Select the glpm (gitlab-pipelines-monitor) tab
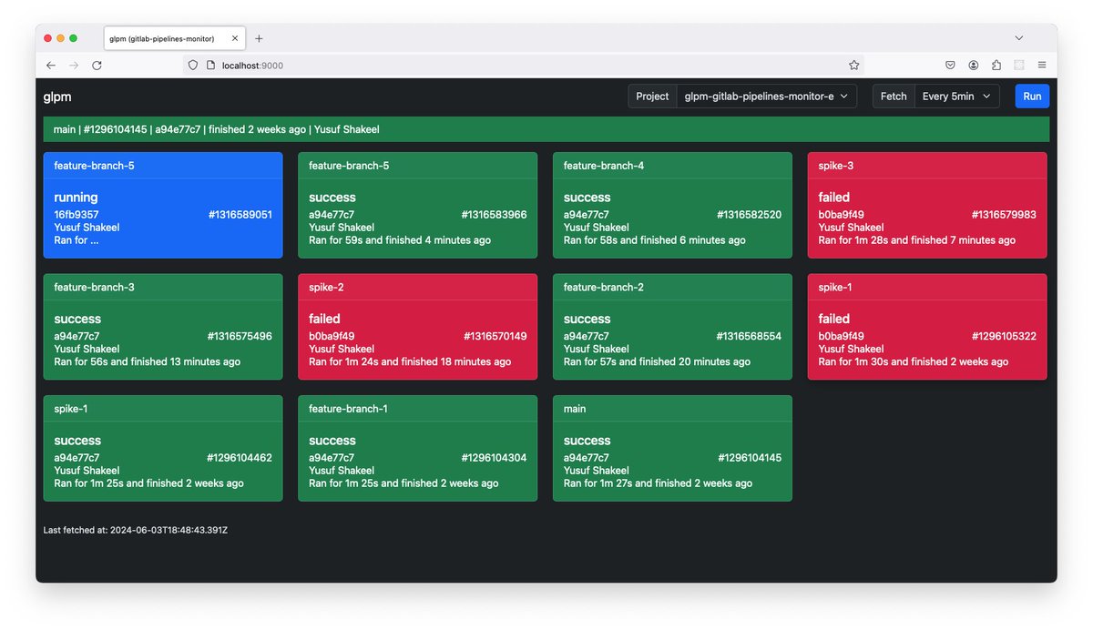The image size is (1093, 630). (x=174, y=39)
